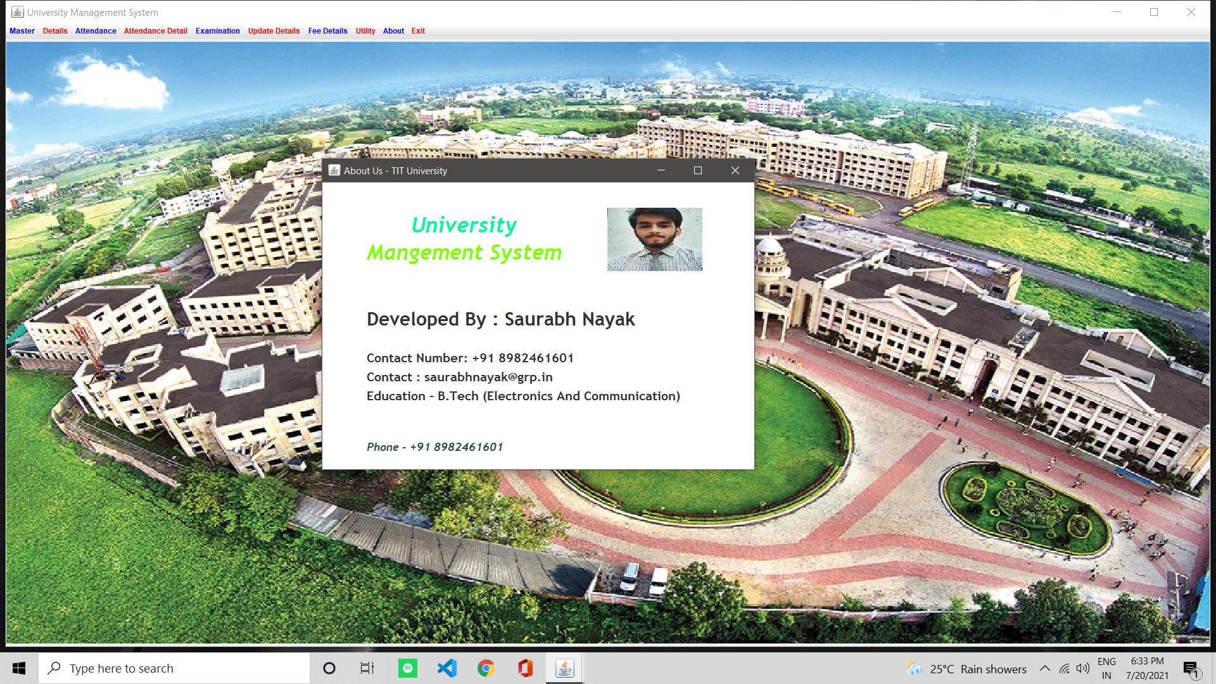This screenshot has width=1216, height=684.
Task: Close the About Us dialog
Action: [735, 170]
